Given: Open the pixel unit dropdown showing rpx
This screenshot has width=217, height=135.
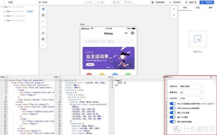Looking at the screenshot, I should click(191, 92).
